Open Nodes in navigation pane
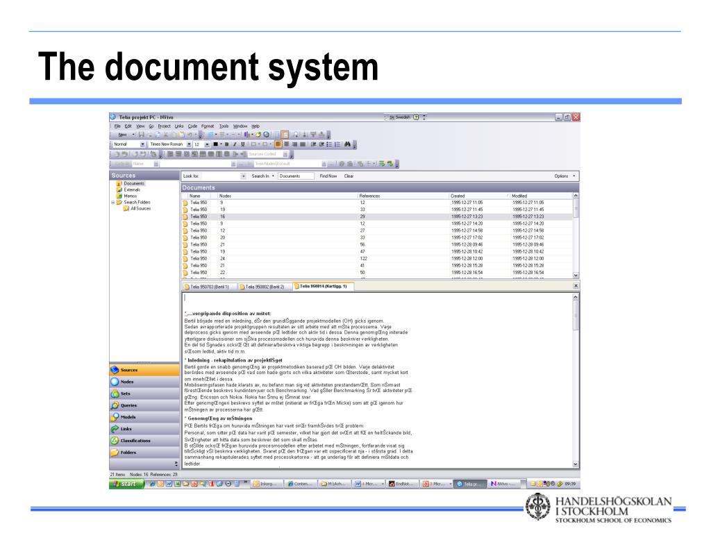This screenshot has width=711, height=533. (x=144, y=382)
